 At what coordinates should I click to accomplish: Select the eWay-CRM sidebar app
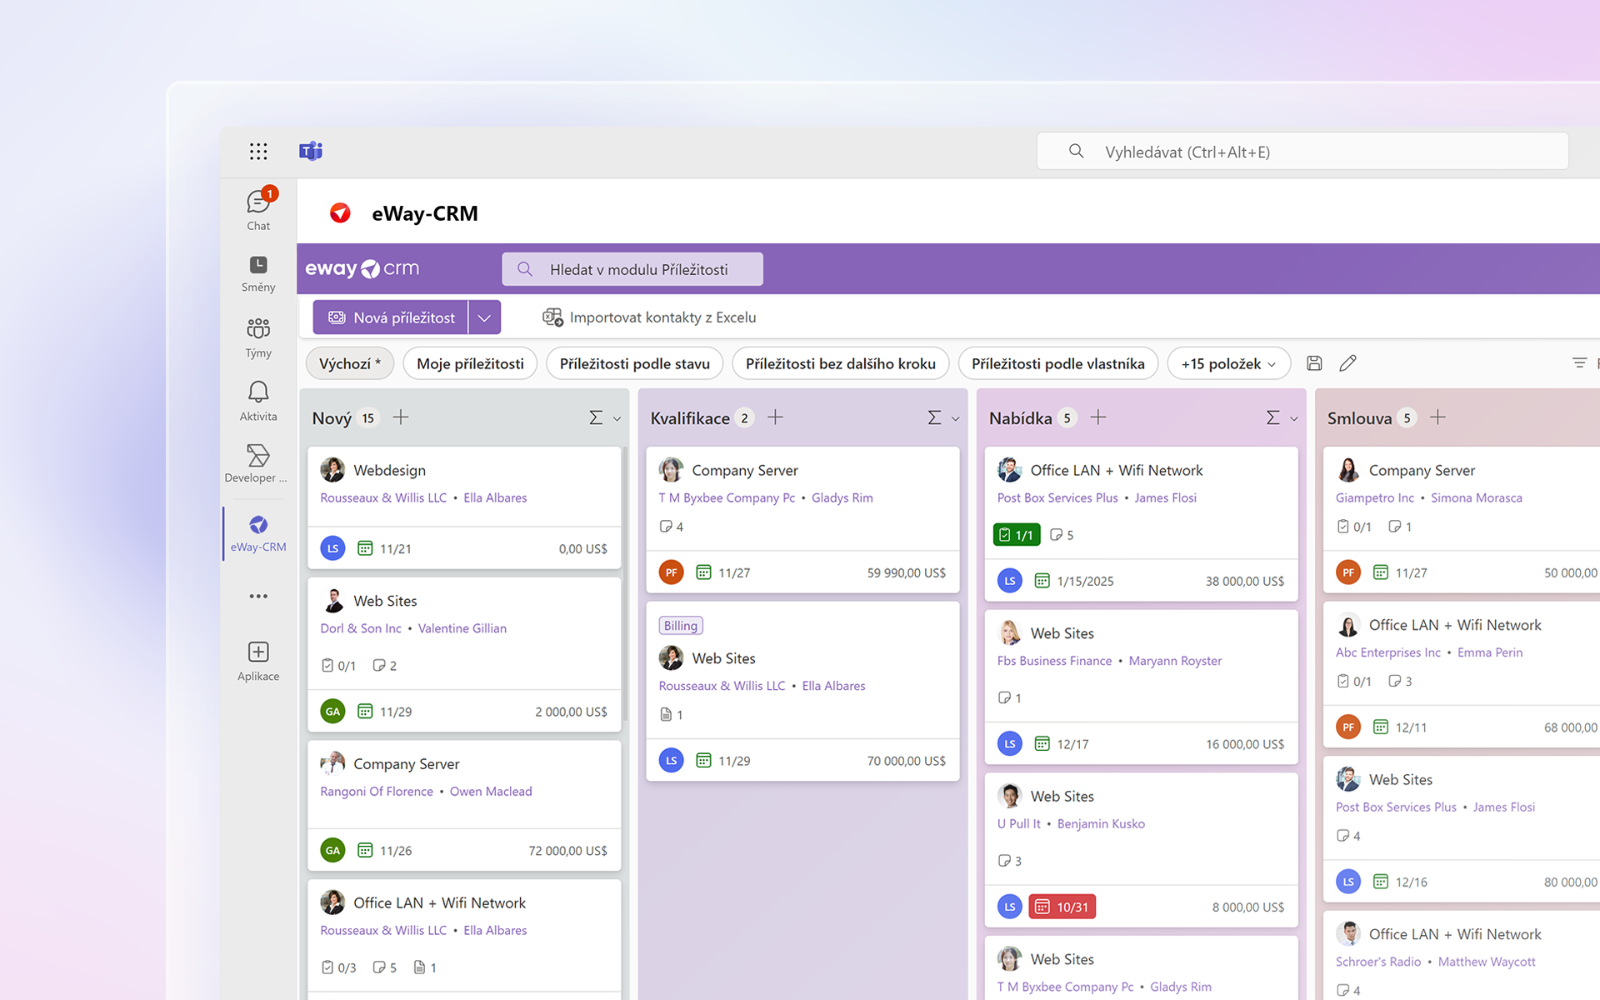click(x=258, y=533)
